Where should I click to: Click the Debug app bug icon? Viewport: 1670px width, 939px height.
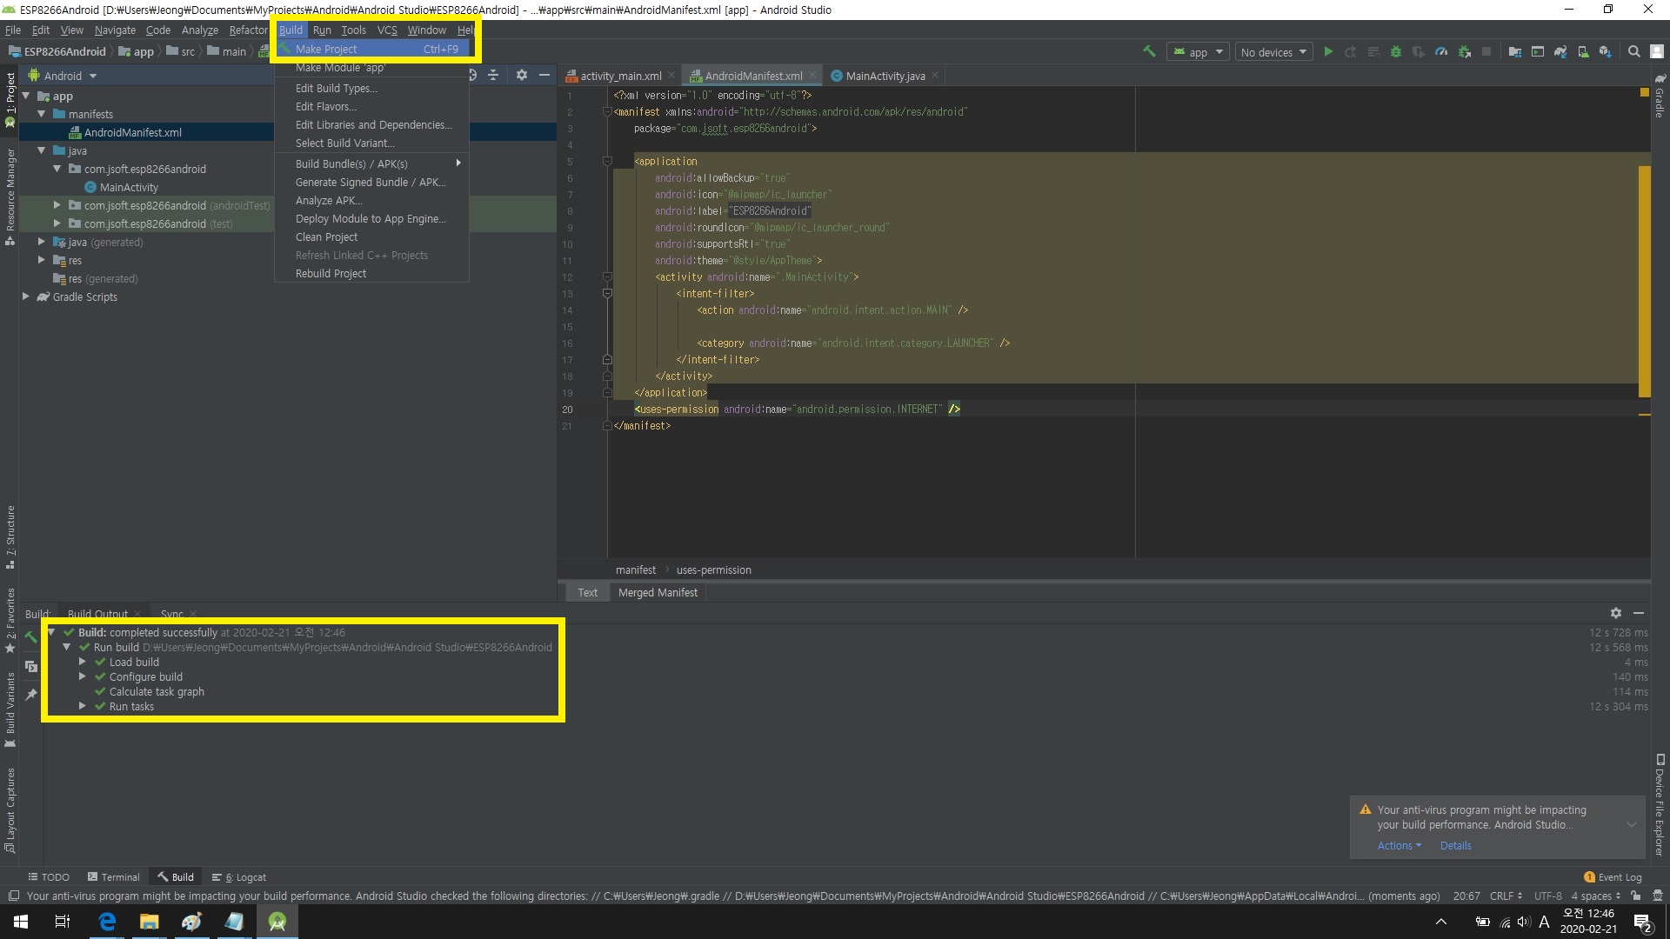click(1396, 52)
